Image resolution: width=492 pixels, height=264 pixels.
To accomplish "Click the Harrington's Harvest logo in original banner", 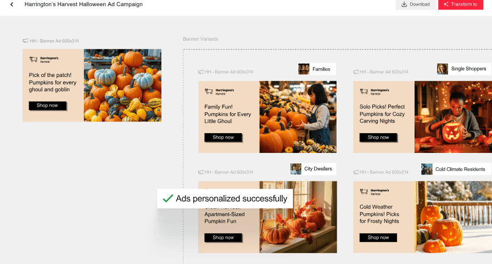I will [x=43, y=59].
